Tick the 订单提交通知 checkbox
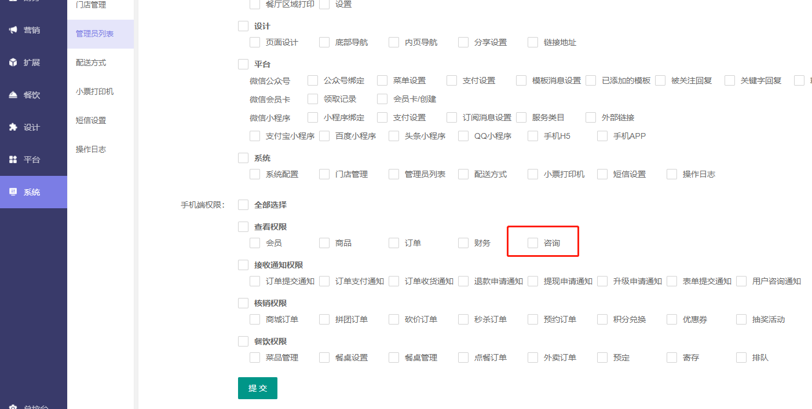 click(x=255, y=281)
